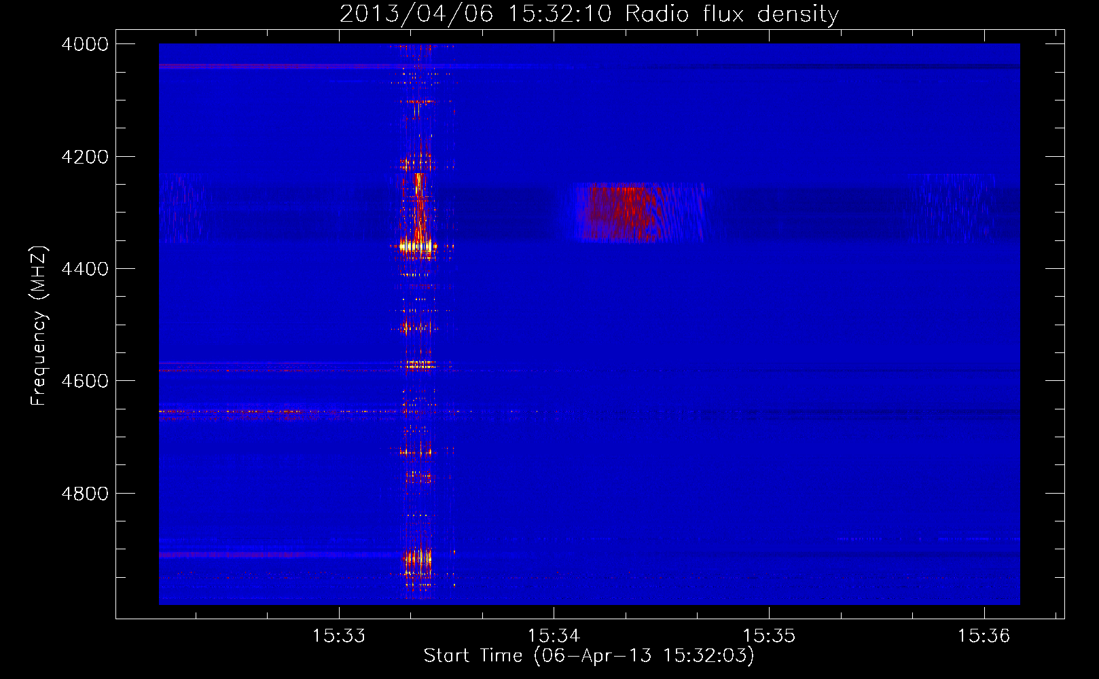Click the 4000 frequency axis label

(85, 44)
